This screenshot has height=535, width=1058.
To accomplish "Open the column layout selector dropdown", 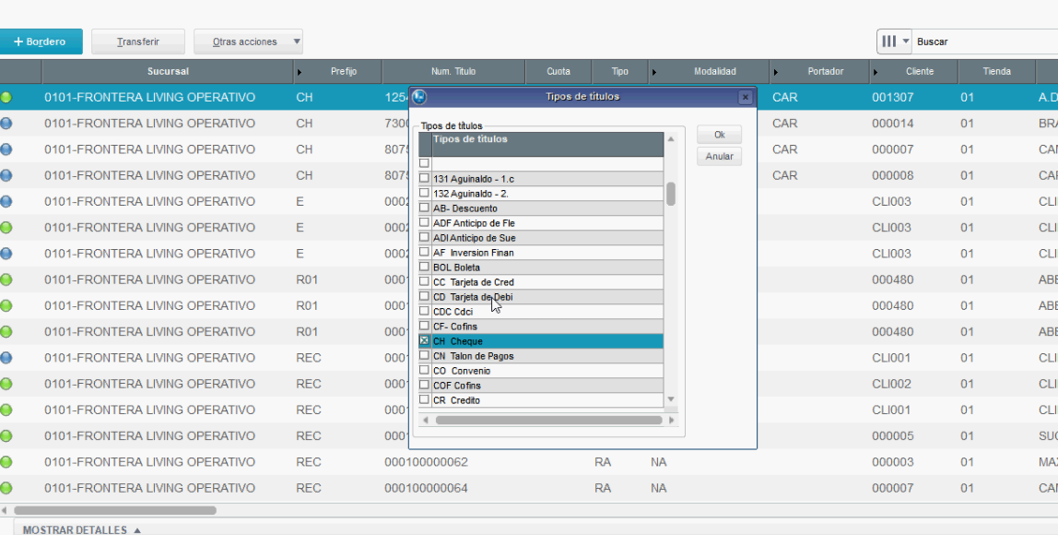I will (895, 42).
